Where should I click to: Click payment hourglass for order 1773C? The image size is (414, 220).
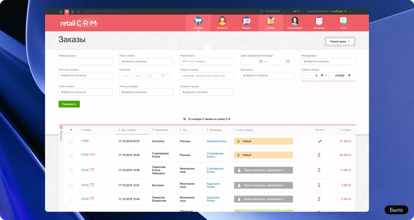point(319,185)
